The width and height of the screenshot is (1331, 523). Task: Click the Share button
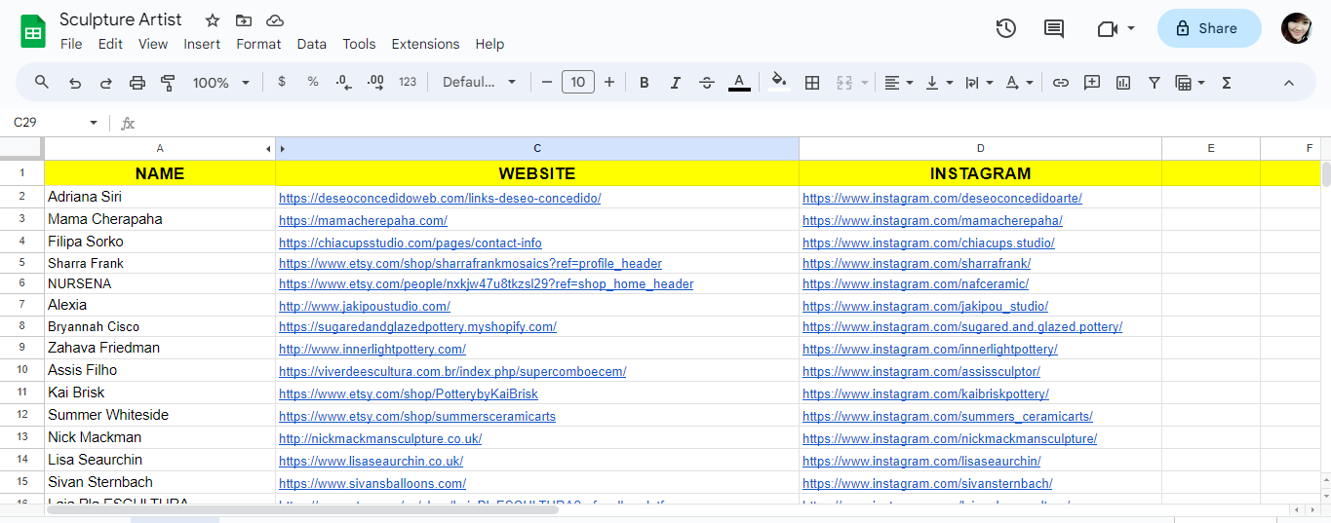1209,28
